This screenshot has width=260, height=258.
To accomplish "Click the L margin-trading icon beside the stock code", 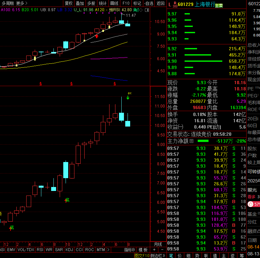I will (x=170, y=4).
